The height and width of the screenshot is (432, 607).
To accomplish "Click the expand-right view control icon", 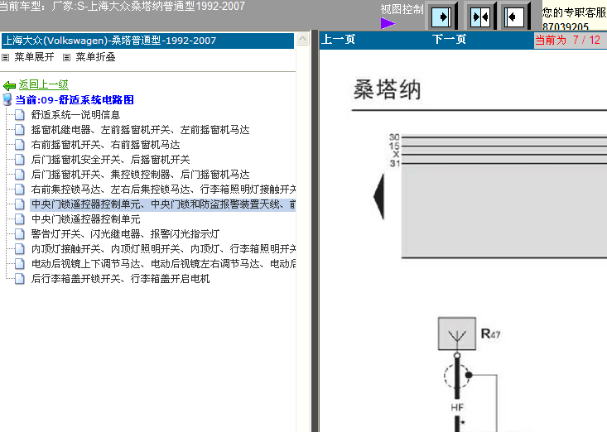I will pos(441,17).
